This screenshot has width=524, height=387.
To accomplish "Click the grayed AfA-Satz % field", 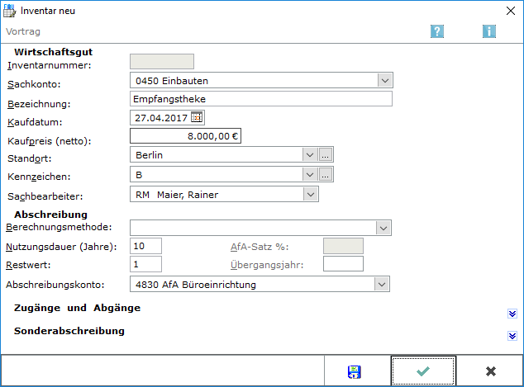I will tap(343, 246).
